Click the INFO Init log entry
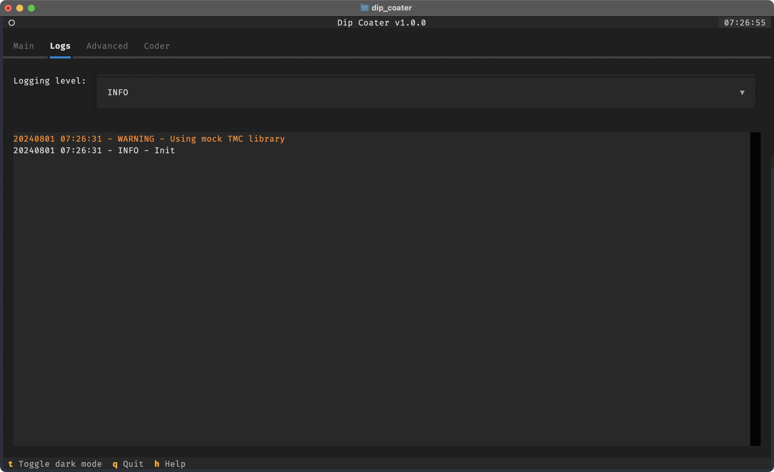This screenshot has width=774, height=472. tap(94, 150)
